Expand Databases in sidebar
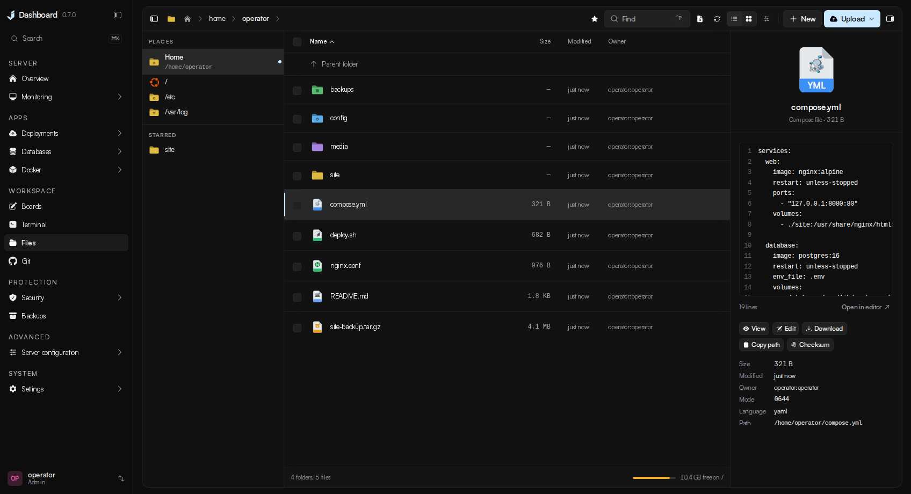The width and height of the screenshot is (911, 494). (120, 151)
